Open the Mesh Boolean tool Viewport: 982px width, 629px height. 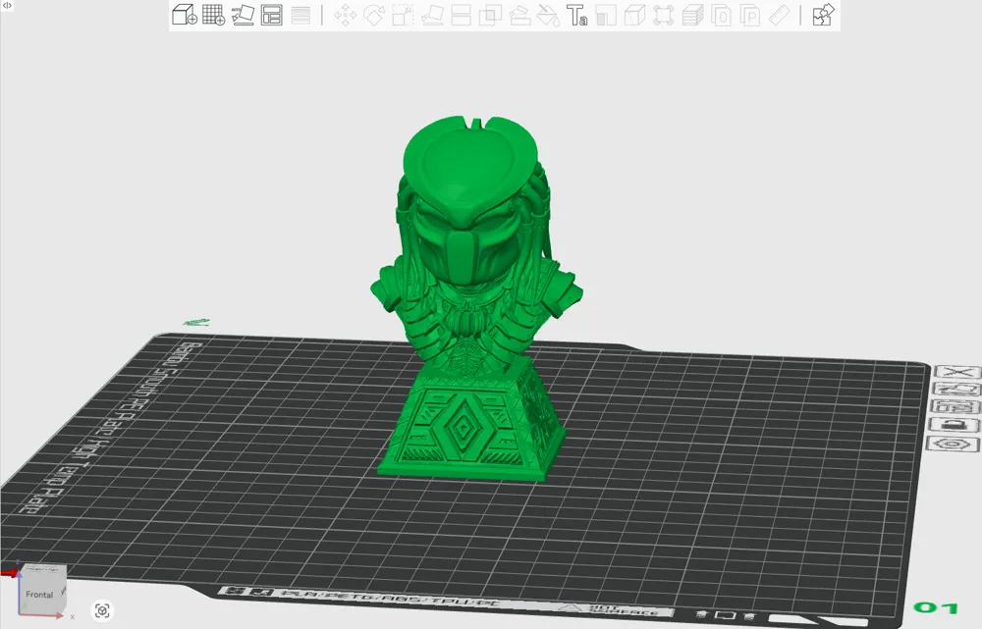[x=490, y=15]
